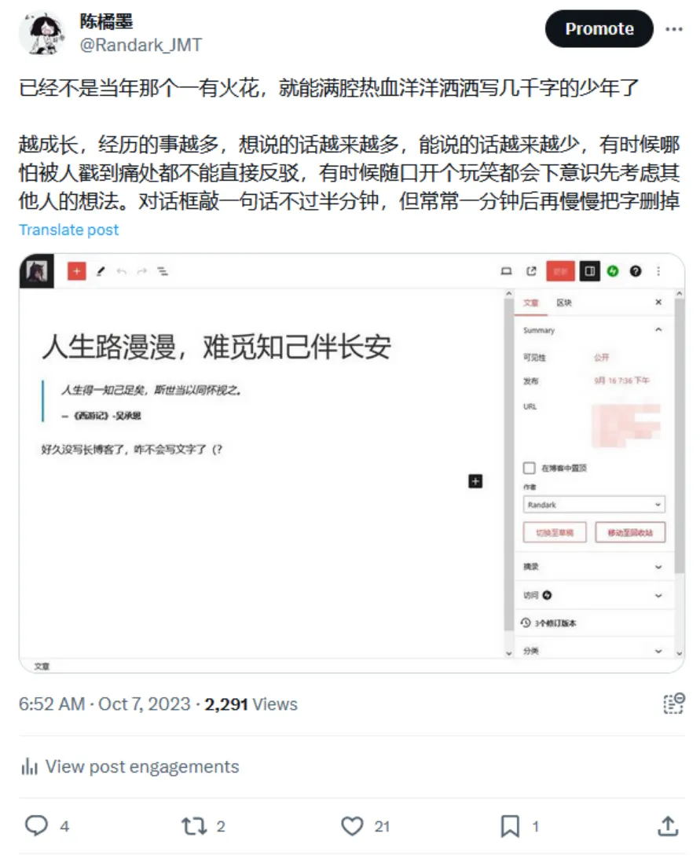Reply to the post via comment icon
This screenshot has width=700, height=856.
[x=37, y=825]
